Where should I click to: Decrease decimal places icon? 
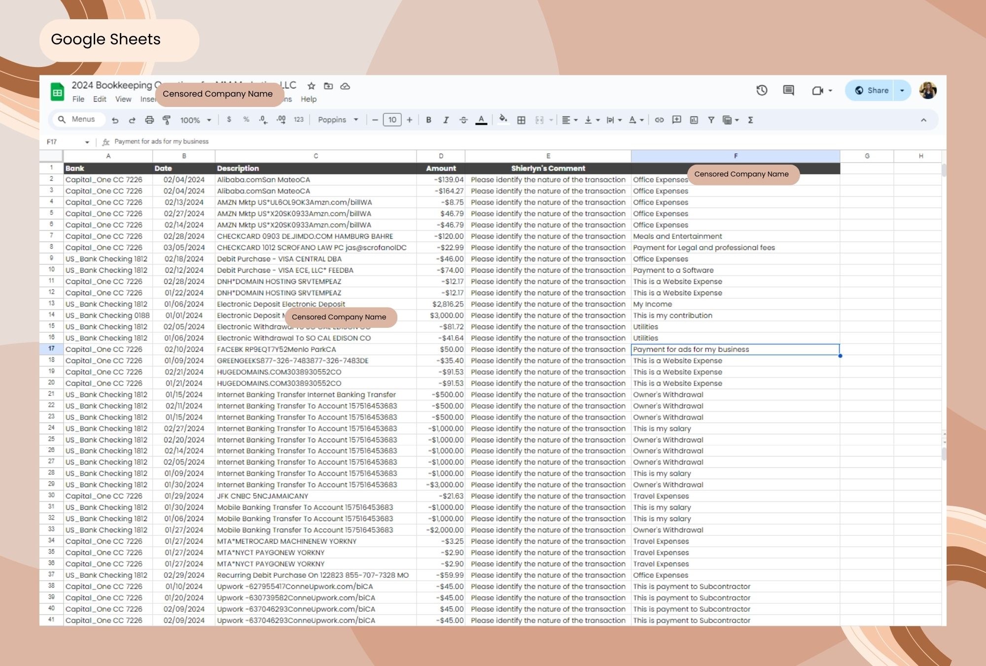[x=263, y=120]
